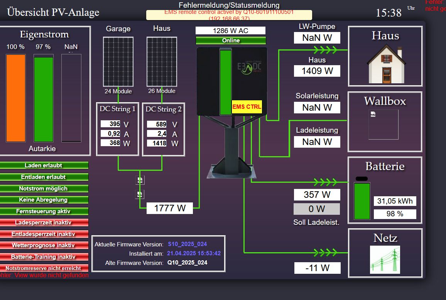Image resolution: width=446 pixels, height=300 pixels.
Task: Click the Haus house icon
Action: coord(386,64)
